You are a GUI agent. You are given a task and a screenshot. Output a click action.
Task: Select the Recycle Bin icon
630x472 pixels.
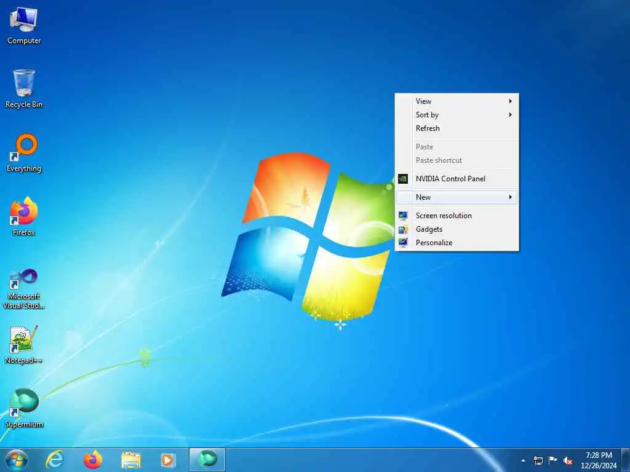24,88
